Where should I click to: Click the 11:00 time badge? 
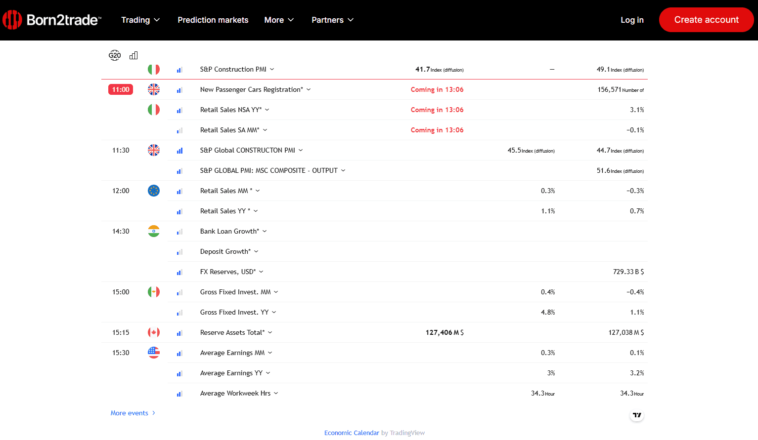[121, 89]
